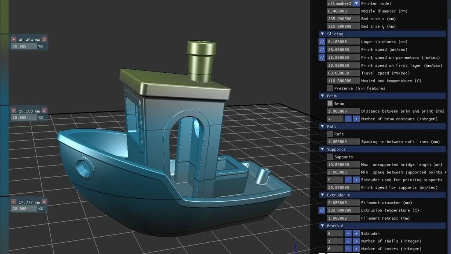The width and height of the screenshot is (451, 254).
Task: Click the Extrusion temperature field
Action: (343, 210)
